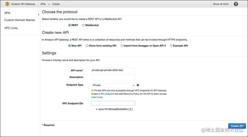Select the REST protocol radio button
The height and width of the screenshot is (137, 248).
tap(70, 25)
